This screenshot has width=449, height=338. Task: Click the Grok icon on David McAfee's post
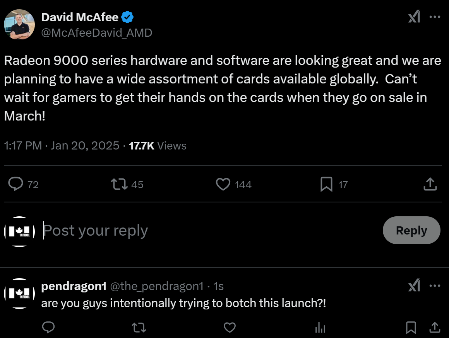pos(414,17)
